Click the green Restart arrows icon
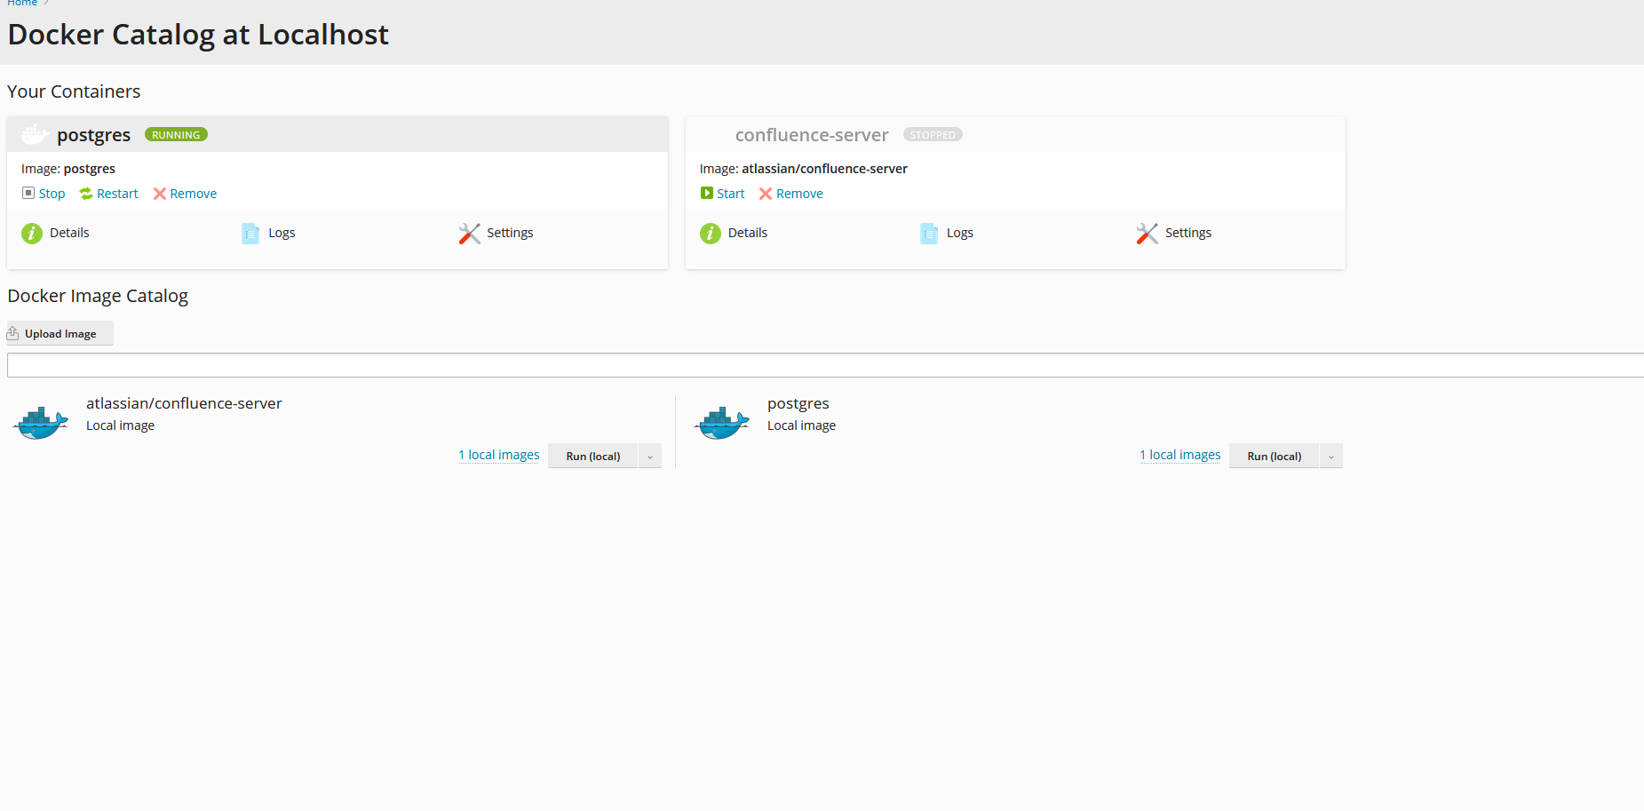 click(86, 194)
